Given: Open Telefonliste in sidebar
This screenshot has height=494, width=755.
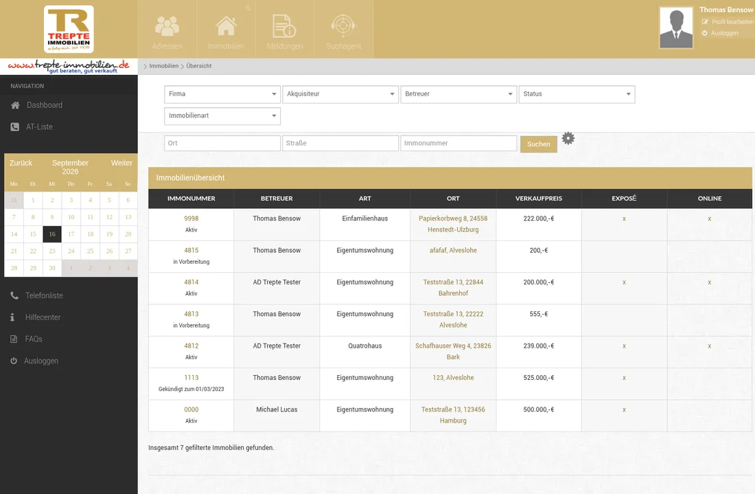Looking at the screenshot, I should click(44, 295).
